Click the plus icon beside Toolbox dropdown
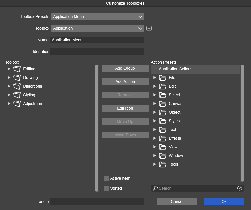The width and height of the screenshot is (251, 210). 149,28
